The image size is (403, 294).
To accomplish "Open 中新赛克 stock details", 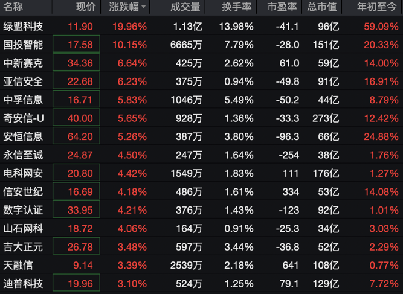I will (x=23, y=63).
